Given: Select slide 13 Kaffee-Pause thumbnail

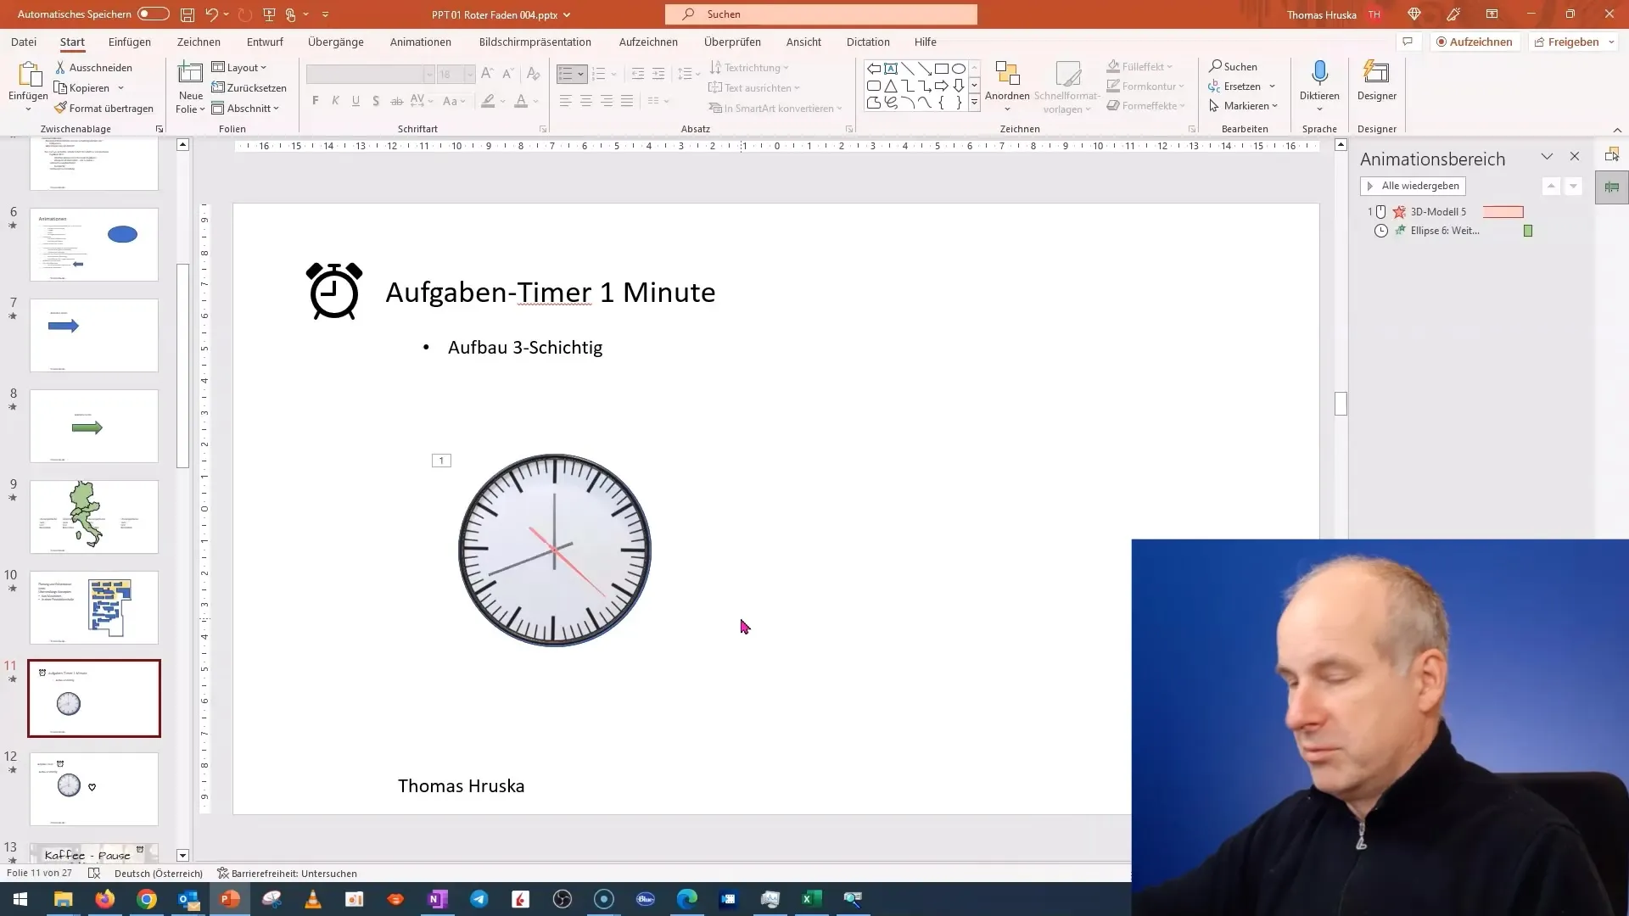Looking at the screenshot, I should (94, 852).
